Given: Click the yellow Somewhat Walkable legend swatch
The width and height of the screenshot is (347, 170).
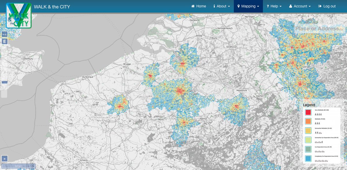Looking at the screenshot, I should click(308, 131).
